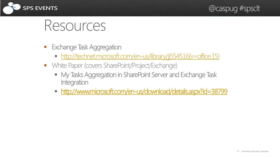This screenshot has width=280, height=157.
Task: Open the technet.microsoft.com library link
Action: (140, 56)
